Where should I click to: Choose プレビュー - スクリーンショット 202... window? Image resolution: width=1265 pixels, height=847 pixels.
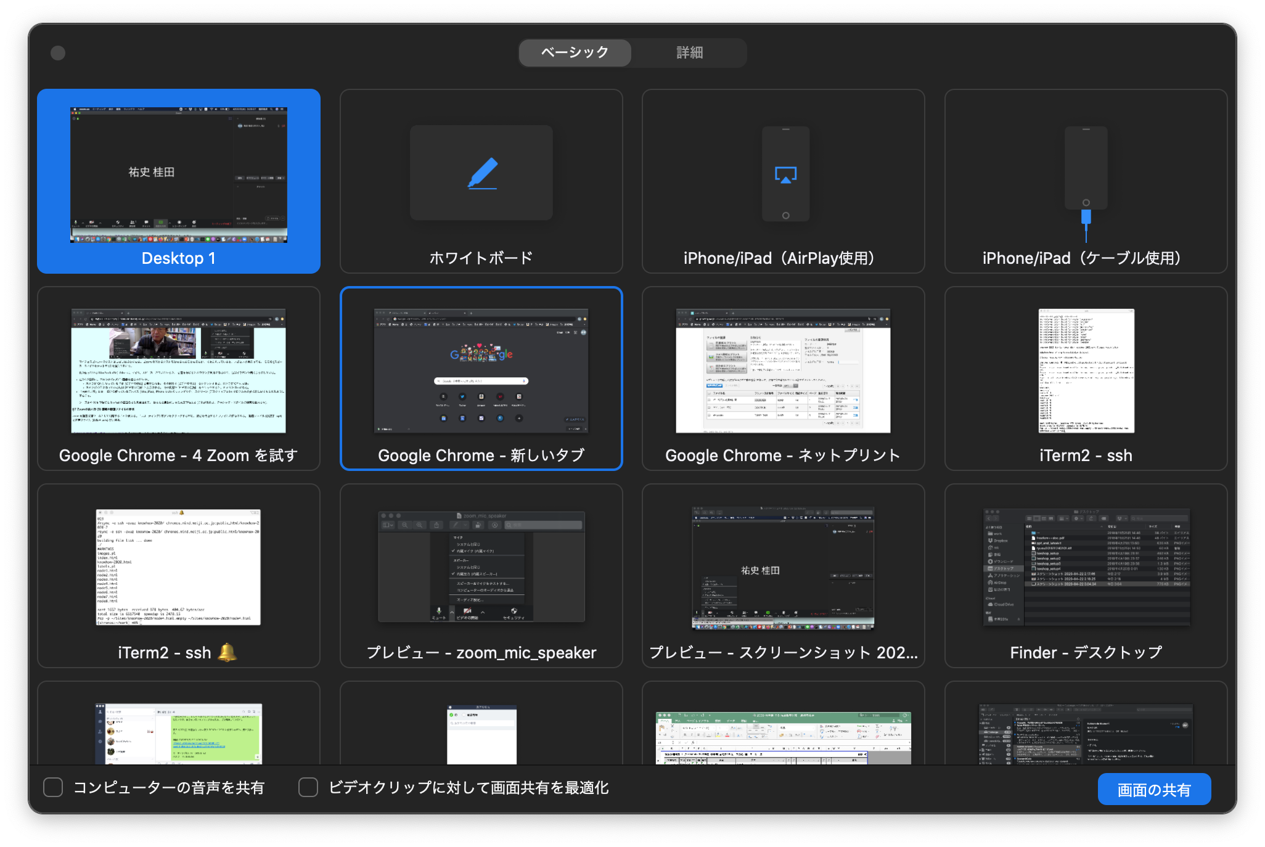pyautogui.click(x=783, y=576)
